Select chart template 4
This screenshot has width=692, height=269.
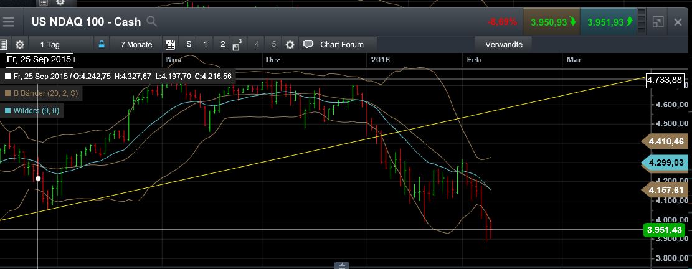point(257,44)
